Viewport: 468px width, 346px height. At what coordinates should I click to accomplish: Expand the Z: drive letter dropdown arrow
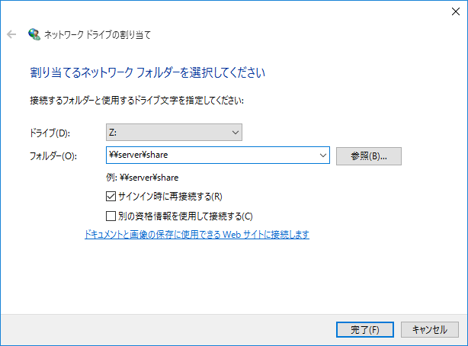click(x=236, y=133)
